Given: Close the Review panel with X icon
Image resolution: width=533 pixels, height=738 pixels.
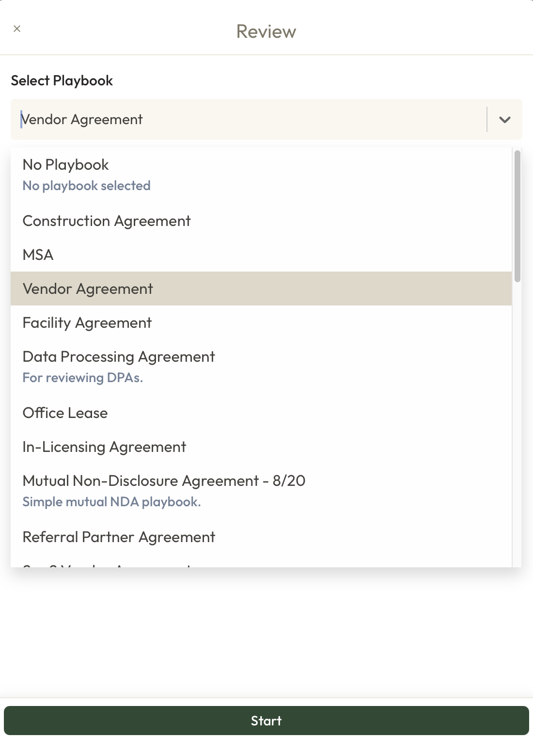Looking at the screenshot, I should tap(17, 29).
